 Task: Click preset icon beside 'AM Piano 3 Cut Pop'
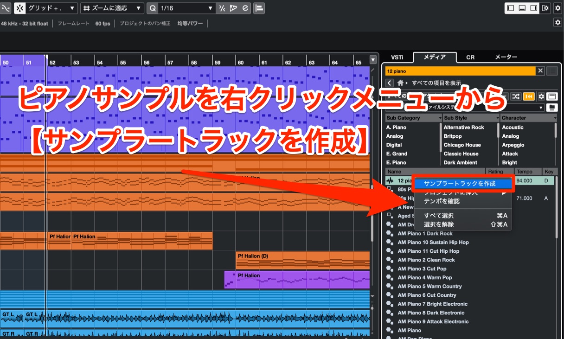[390, 269]
